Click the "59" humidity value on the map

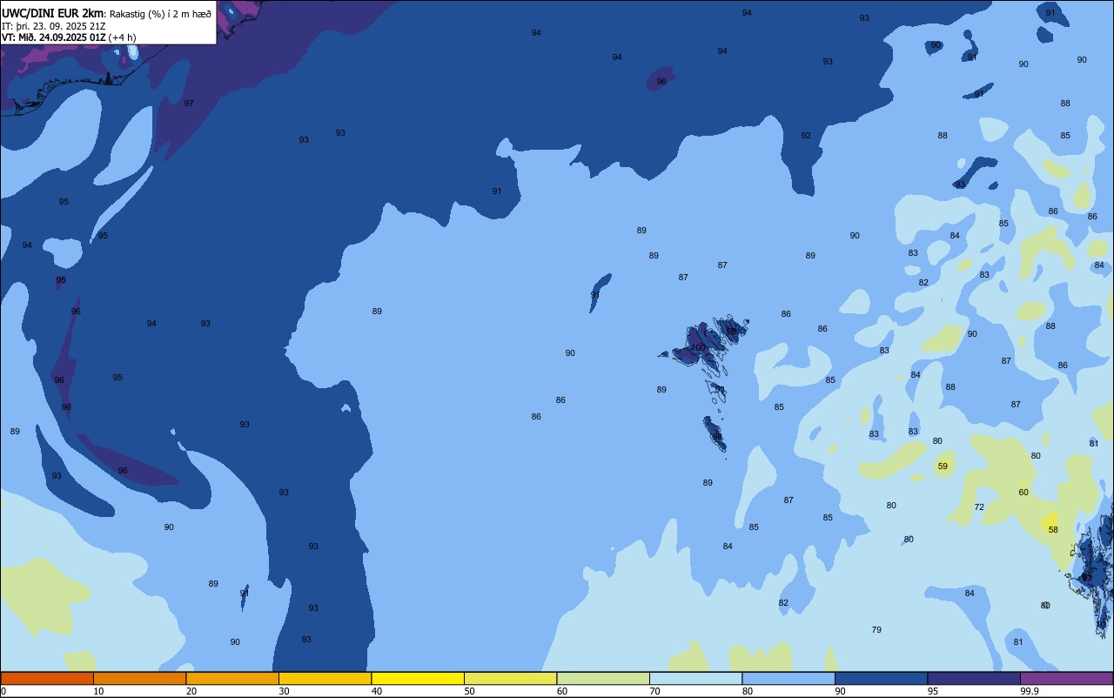tap(943, 466)
